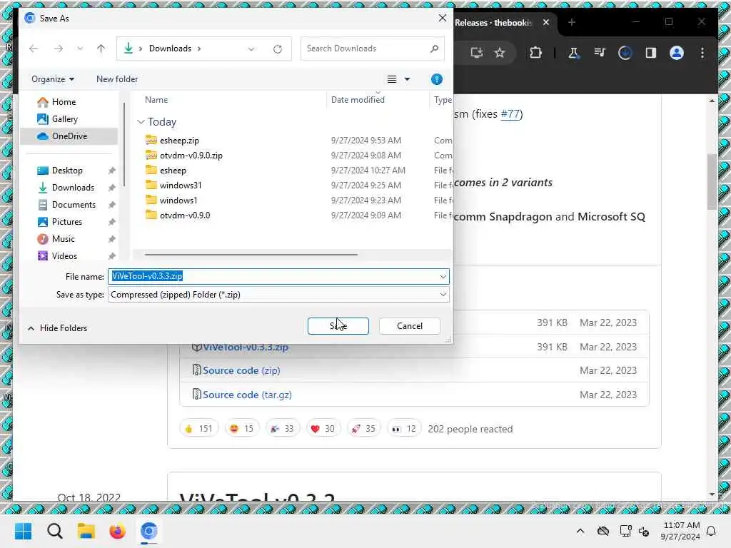Open Firefox from the taskbar
The image size is (731, 548).
[x=117, y=531]
